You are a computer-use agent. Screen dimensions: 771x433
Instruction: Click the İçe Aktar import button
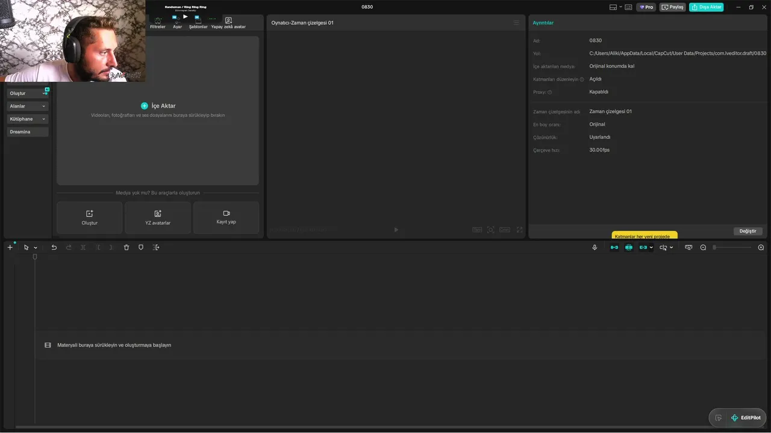pyautogui.click(x=158, y=106)
